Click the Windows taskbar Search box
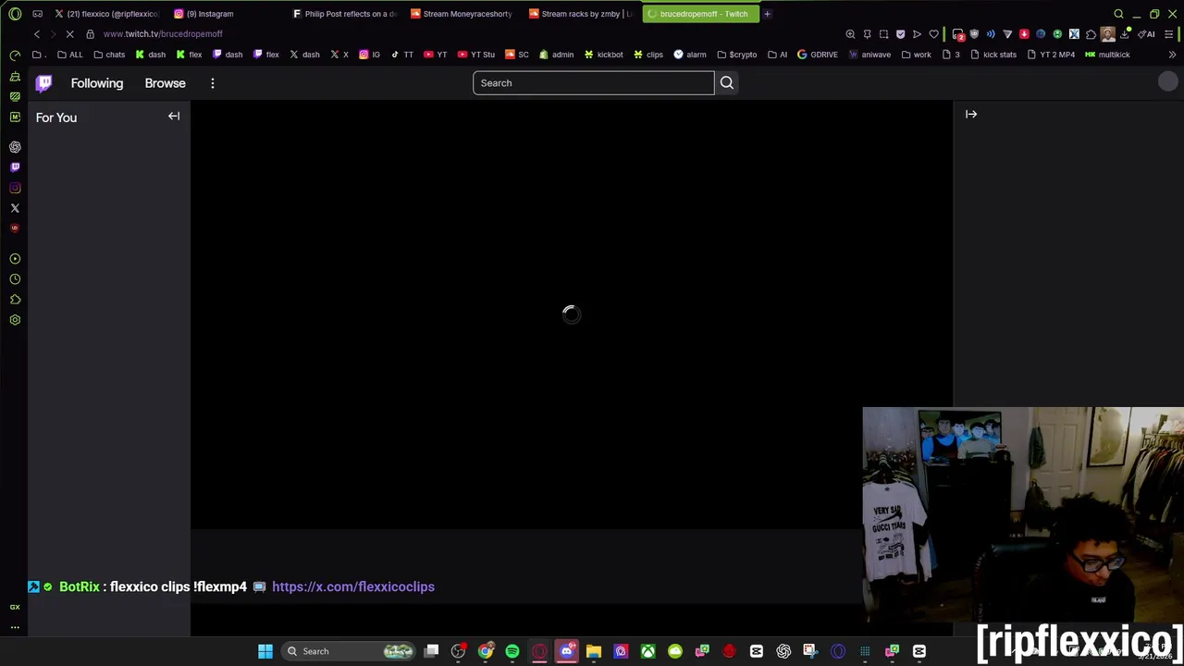This screenshot has width=1184, height=666. click(x=348, y=651)
